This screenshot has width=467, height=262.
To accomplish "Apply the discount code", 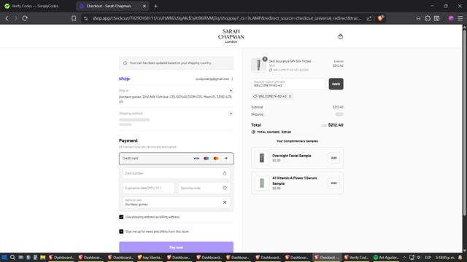I will pyautogui.click(x=336, y=84).
